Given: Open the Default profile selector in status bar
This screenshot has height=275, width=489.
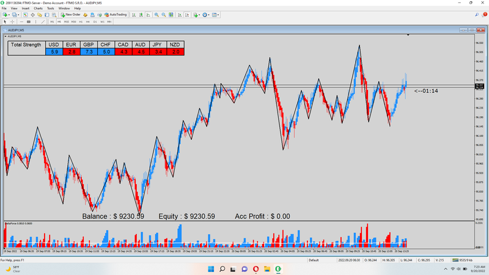Looking at the screenshot, I should coord(314,260).
